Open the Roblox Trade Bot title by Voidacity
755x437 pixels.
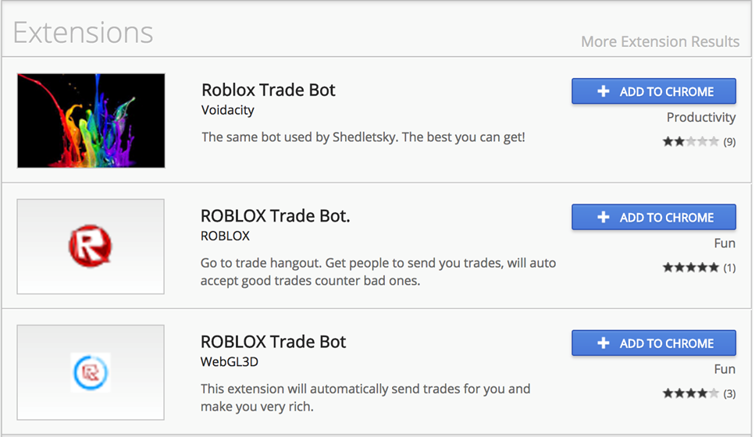269,90
